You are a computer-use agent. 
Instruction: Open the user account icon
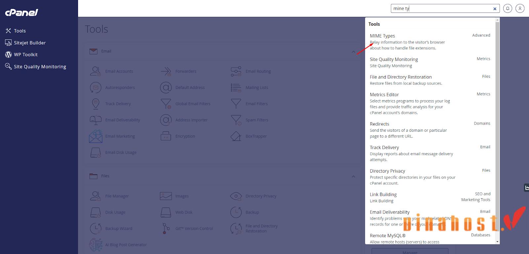[x=520, y=9]
